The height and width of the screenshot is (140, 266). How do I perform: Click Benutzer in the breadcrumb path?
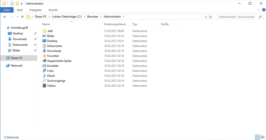click(x=93, y=17)
